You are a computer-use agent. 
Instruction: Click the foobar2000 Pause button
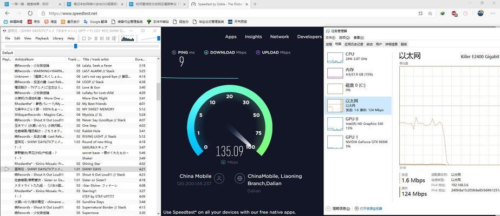pyautogui.click(x=96, y=38)
